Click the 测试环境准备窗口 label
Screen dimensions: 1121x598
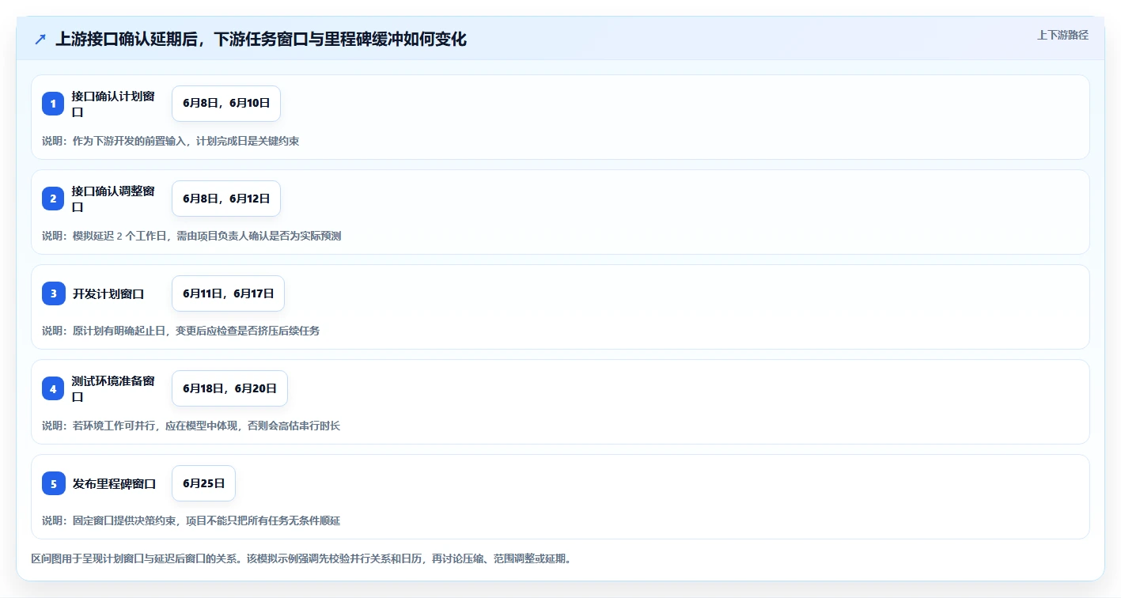(x=113, y=388)
